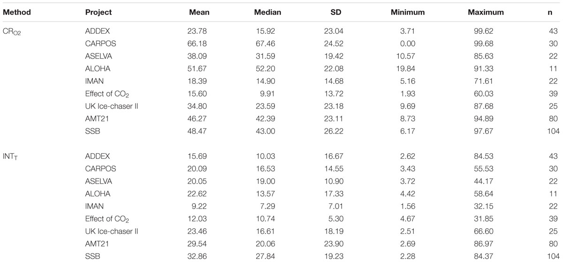Select ADDEX maximum value 84.53

tap(494, 157)
